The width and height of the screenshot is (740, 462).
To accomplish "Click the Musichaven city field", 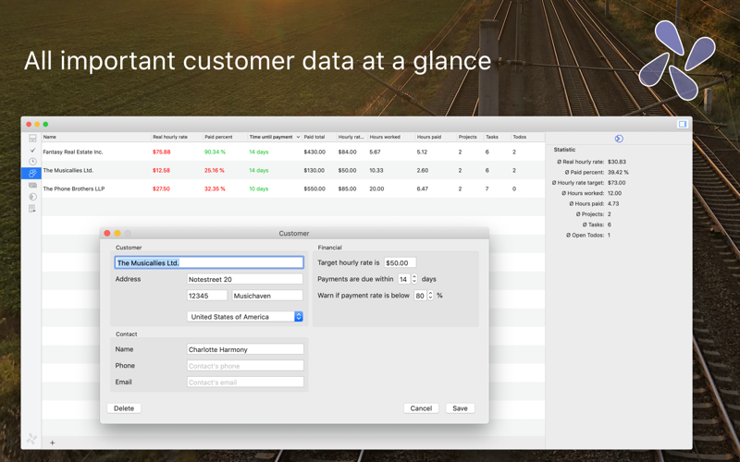I will click(267, 296).
